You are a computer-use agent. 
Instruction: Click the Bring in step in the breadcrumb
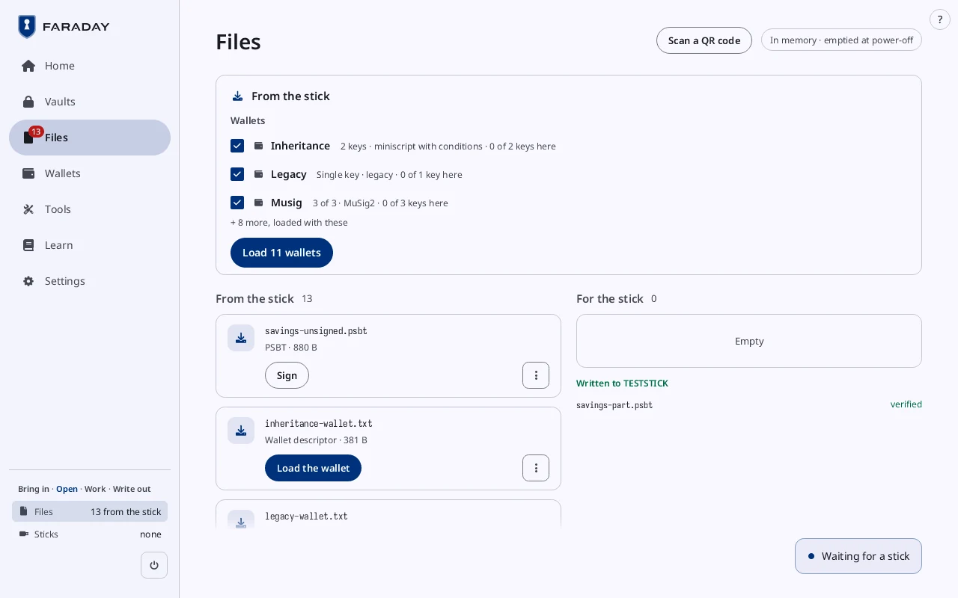tap(34, 489)
